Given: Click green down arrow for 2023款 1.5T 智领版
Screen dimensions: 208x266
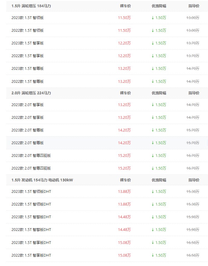Looking at the screenshot, I should [153, 18].
